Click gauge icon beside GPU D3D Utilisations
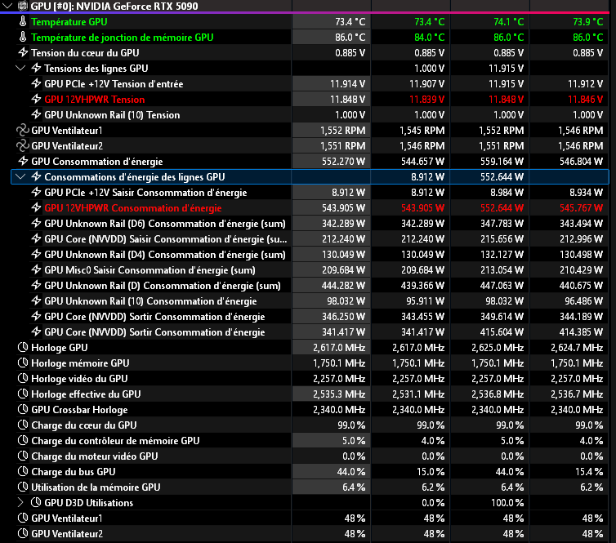Image resolution: width=616 pixels, height=543 pixels. tap(36, 502)
